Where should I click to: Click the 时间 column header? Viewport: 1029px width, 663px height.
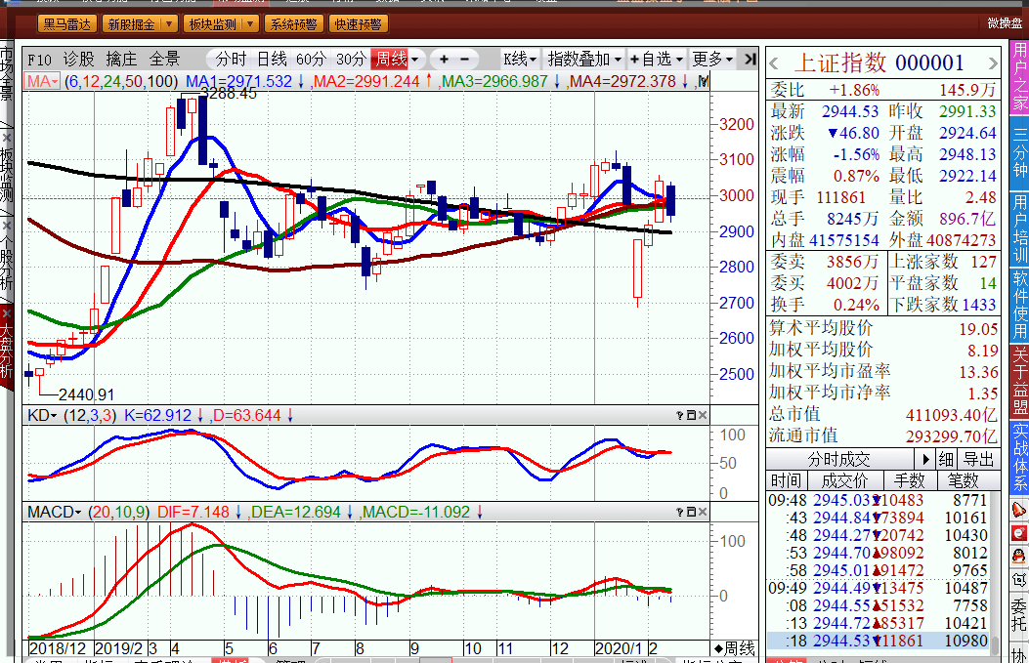click(786, 480)
